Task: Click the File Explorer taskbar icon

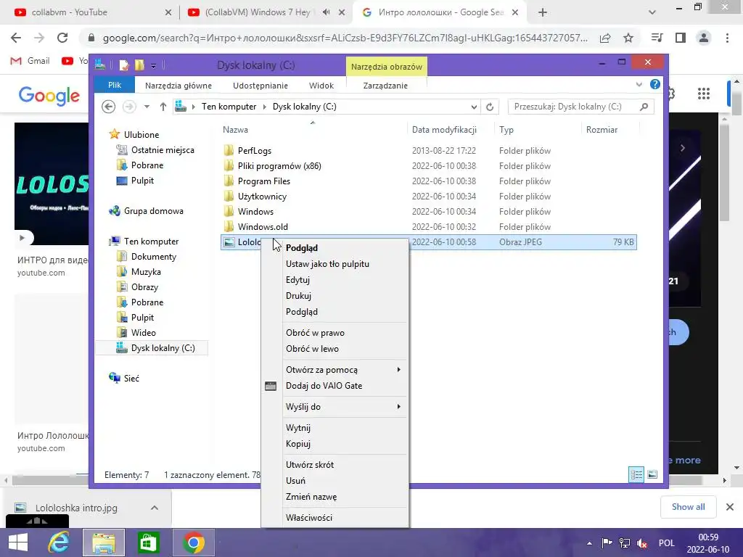Action: (104, 542)
